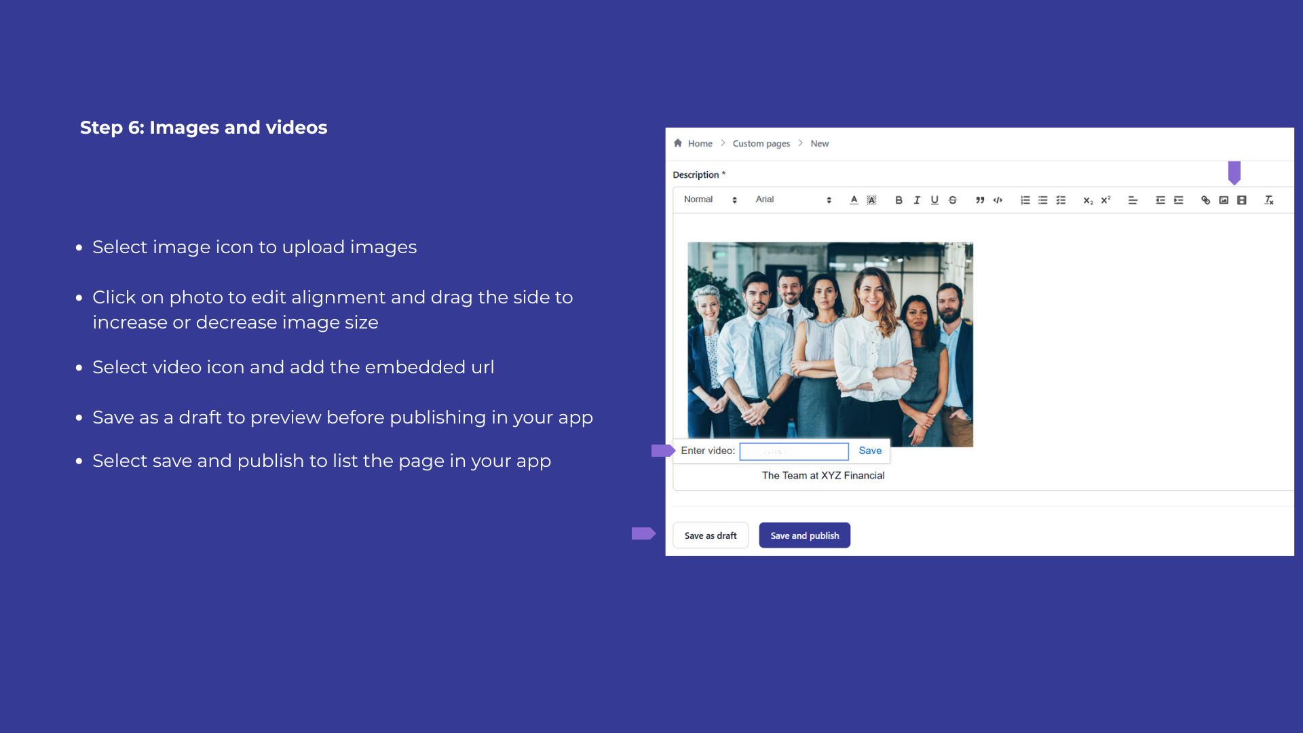The width and height of the screenshot is (1303, 733).
Task: Insert a code block
Action: (x=998, y=200)
